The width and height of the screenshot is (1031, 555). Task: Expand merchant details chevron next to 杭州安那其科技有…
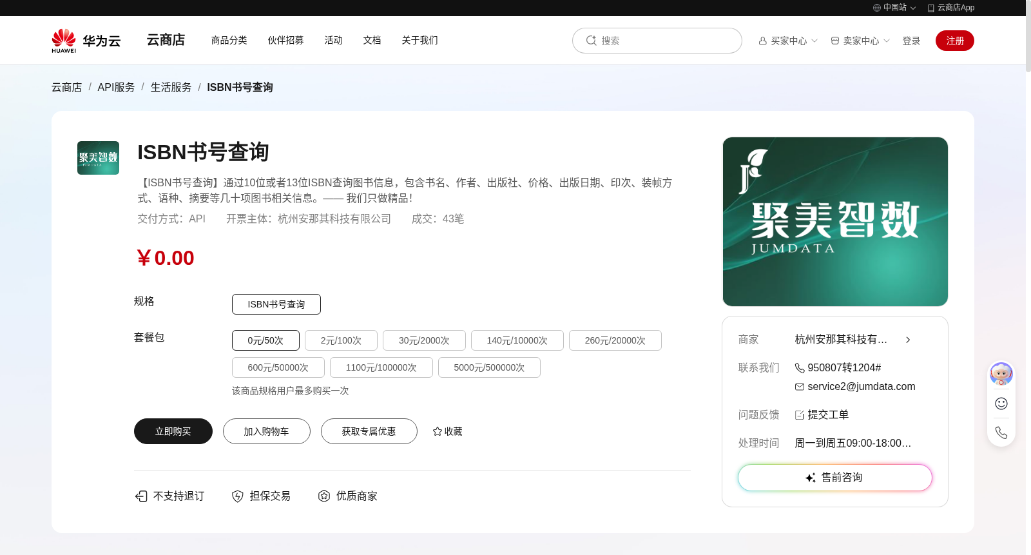pyautogui.click(x=908, y=340)
